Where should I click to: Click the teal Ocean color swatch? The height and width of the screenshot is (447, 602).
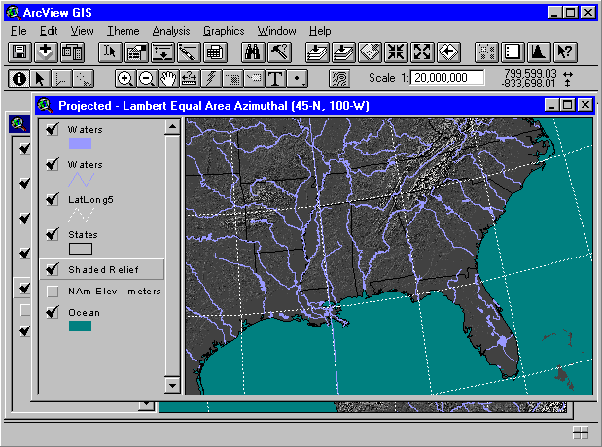click(81, 327)
